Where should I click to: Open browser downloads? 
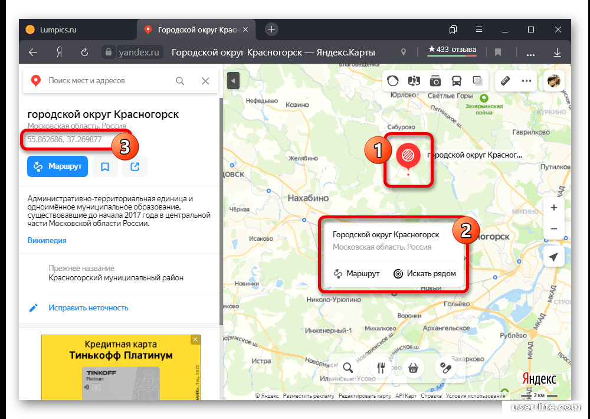tap(558, 53)
